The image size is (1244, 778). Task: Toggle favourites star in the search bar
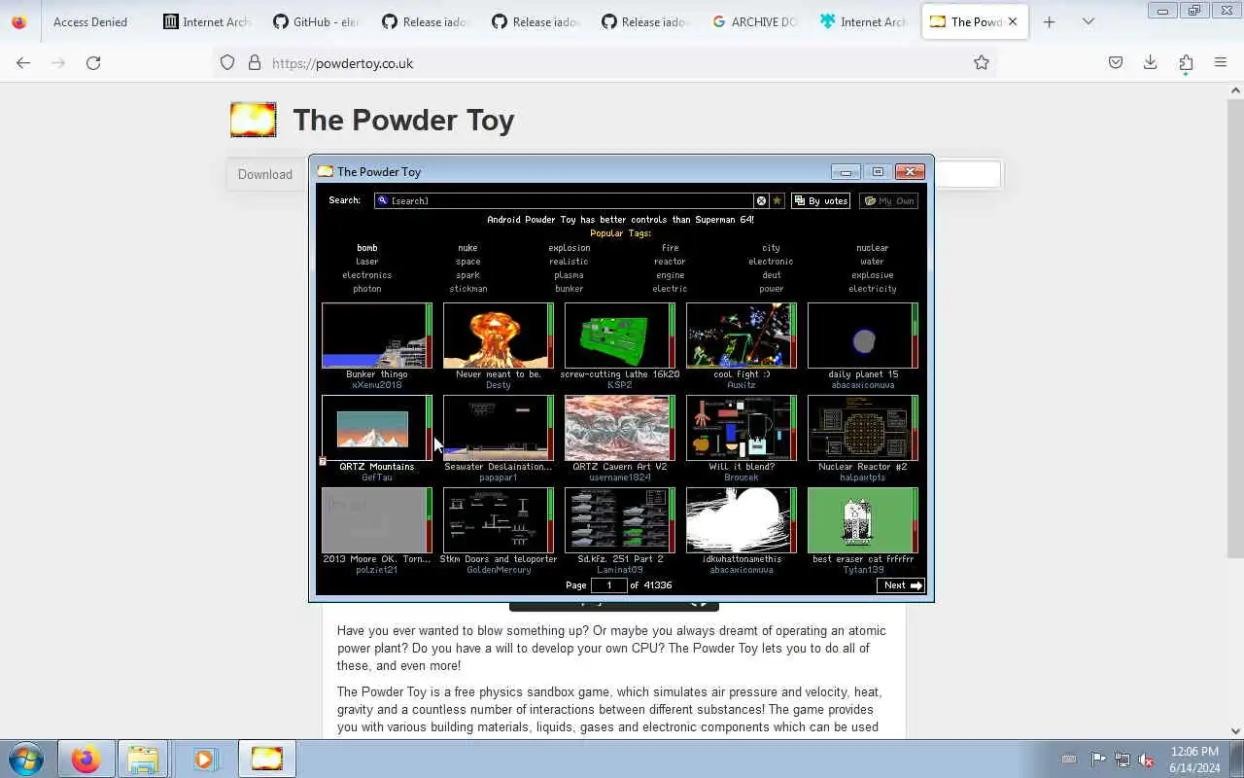click(777, 200)
